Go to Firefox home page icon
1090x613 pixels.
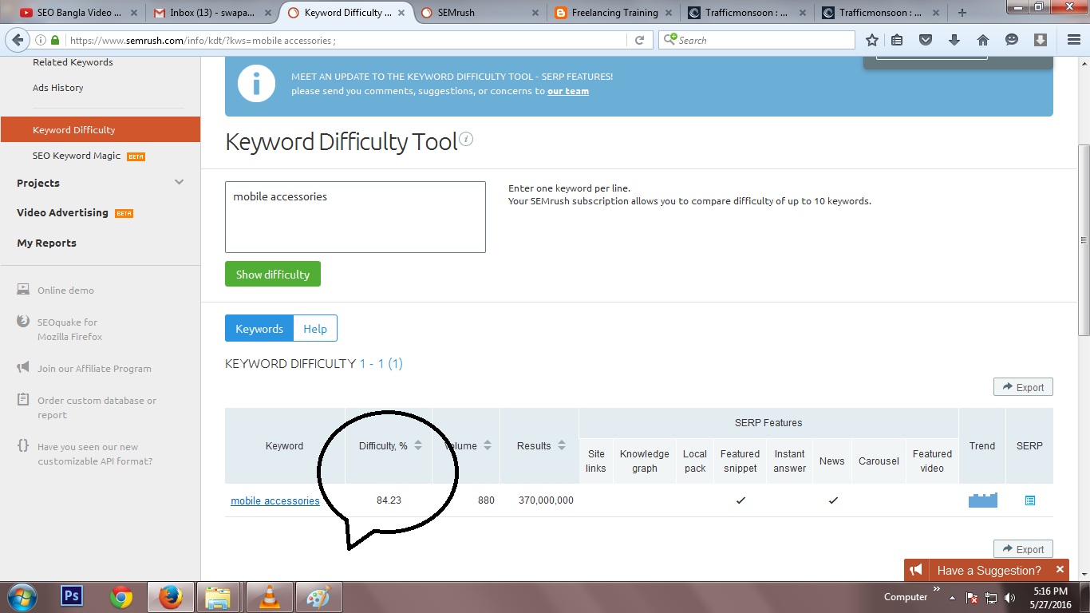983,40
